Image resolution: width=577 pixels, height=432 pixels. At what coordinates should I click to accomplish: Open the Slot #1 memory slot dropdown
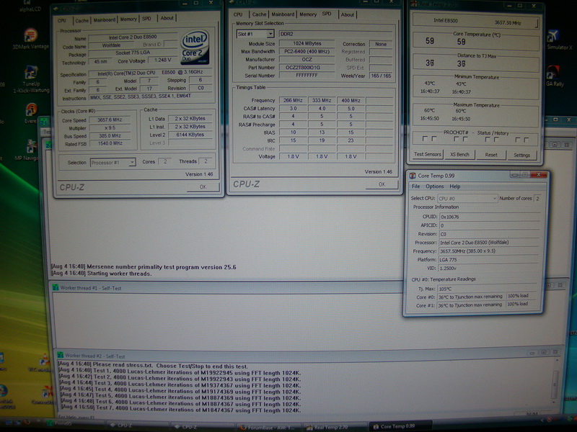pyautogui.click(x=270, y=34)
